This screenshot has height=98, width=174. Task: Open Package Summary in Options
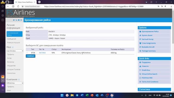click(x=149, y=51)
